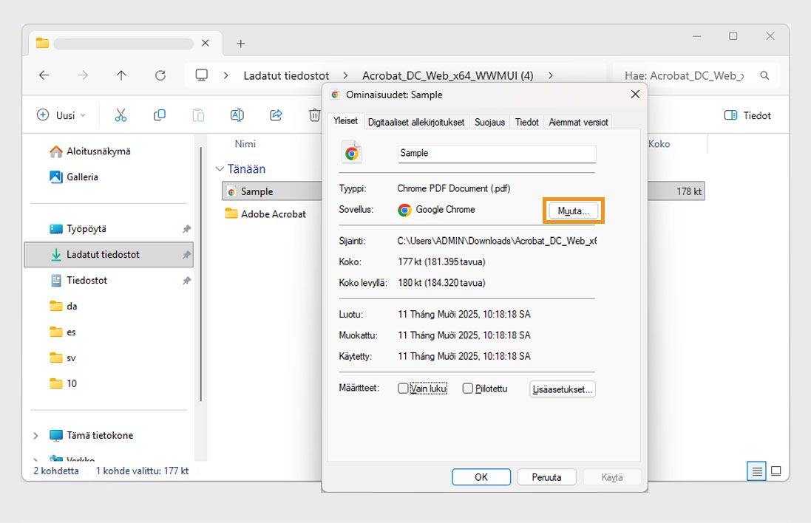The height and width of the screenshot is (523, 811).
Task: Open the Tiedot details pane
Action: pyautogui.click(x=747, y=115)
